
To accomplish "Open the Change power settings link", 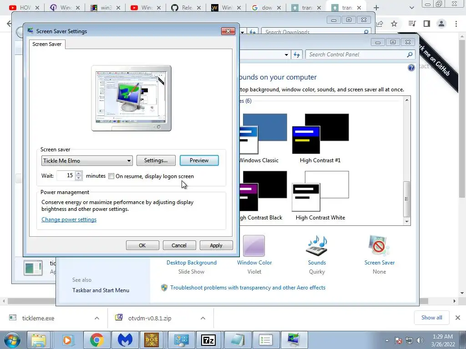I will point(69,219).
